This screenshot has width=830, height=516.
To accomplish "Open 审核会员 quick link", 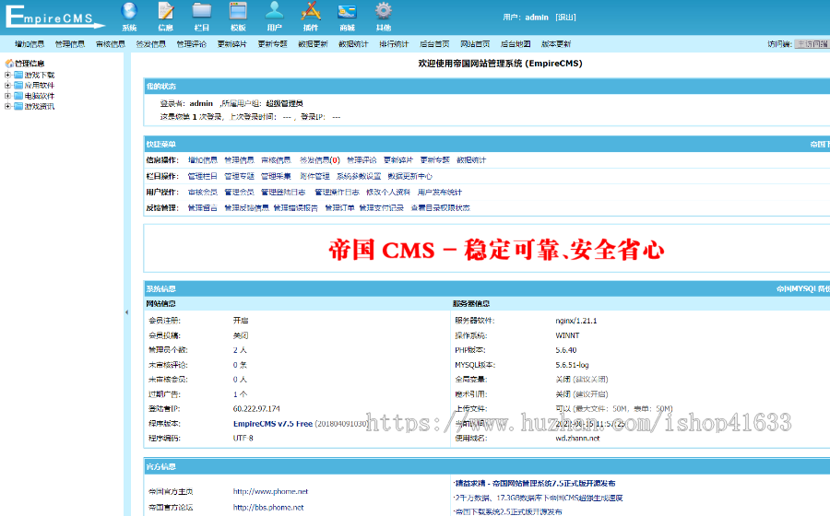I will pos(203,192).
